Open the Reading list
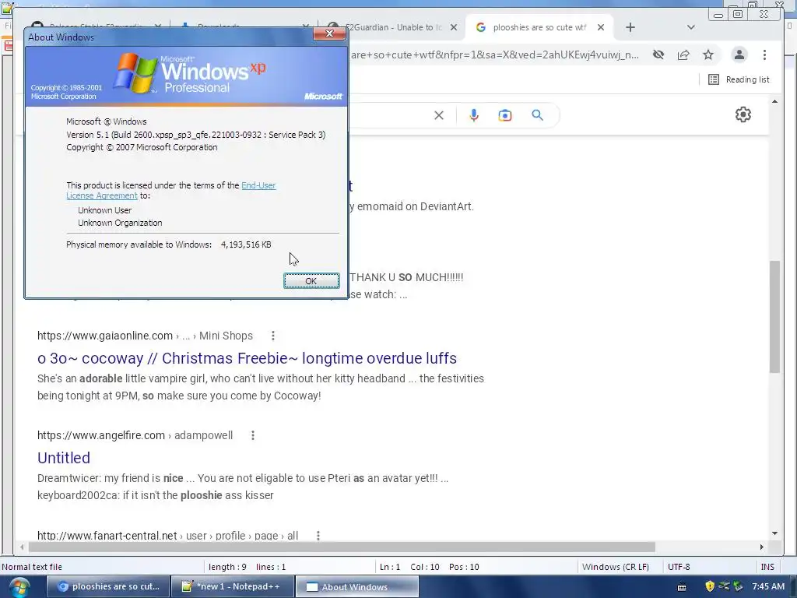Screen dimensions: 797x598 [x=739, y=79]
